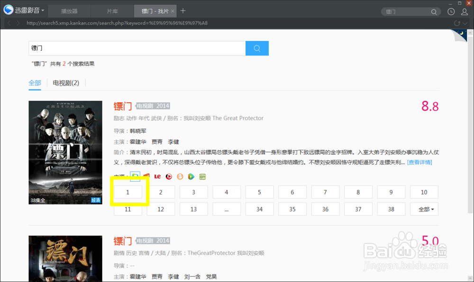Play episode 13
This screenshot has width=474, height=282.
click(194, 209)
